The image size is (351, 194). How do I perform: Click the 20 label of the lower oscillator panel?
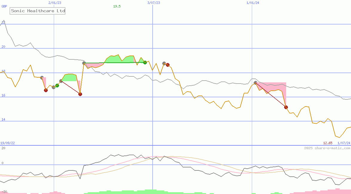(x=3, y=148)
